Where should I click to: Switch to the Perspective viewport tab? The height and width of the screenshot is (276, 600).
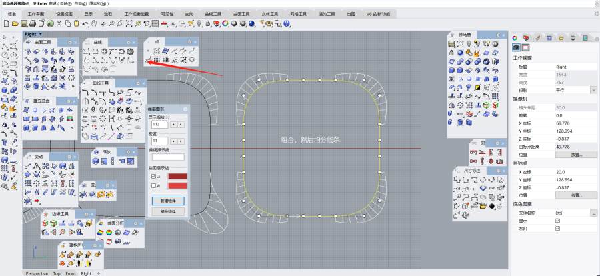(37, 273)
